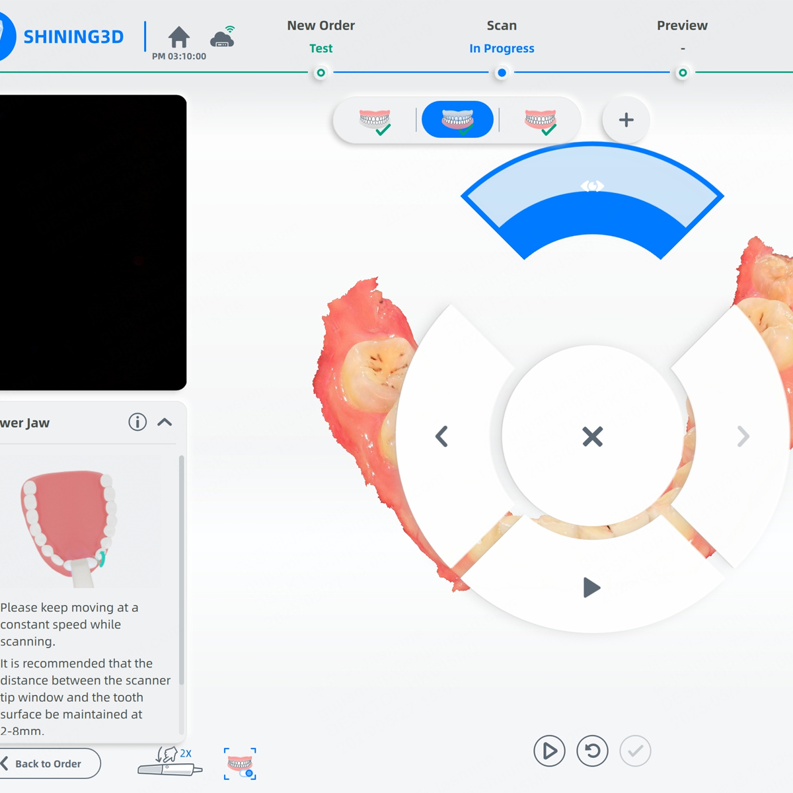Image resolution: width=793 pixels, height=793 pixels.
Task: Click the confirm checkmark button
Action: [635, 751]
